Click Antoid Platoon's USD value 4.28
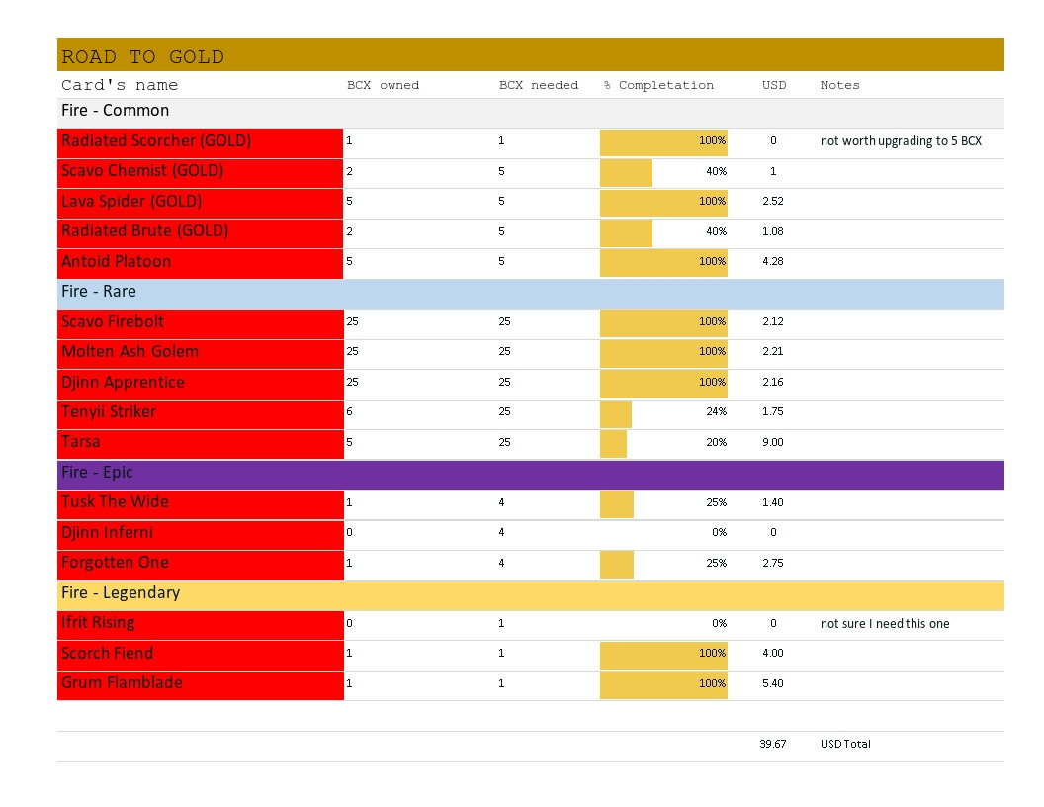This screenshot has width=1044, height=807. coord(773,262)
